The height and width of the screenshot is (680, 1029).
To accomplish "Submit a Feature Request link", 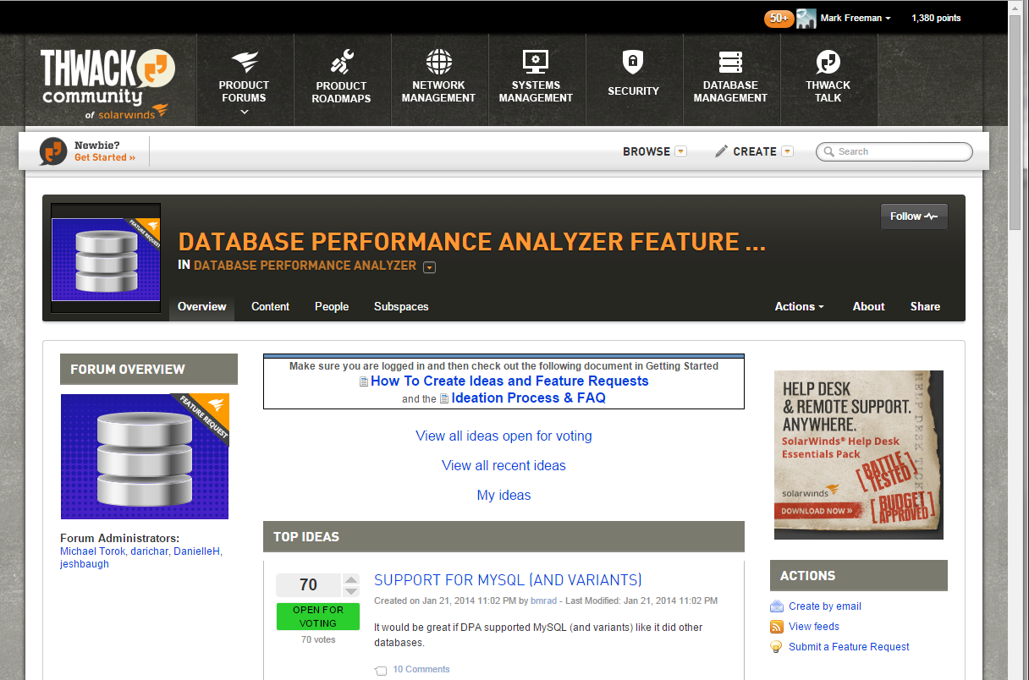I will 849,646.
